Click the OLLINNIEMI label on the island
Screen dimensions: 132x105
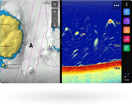tap(6, 46)
